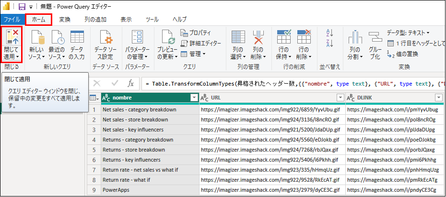Select cell 'Net sales - category breakdown'

coord(150,109)
